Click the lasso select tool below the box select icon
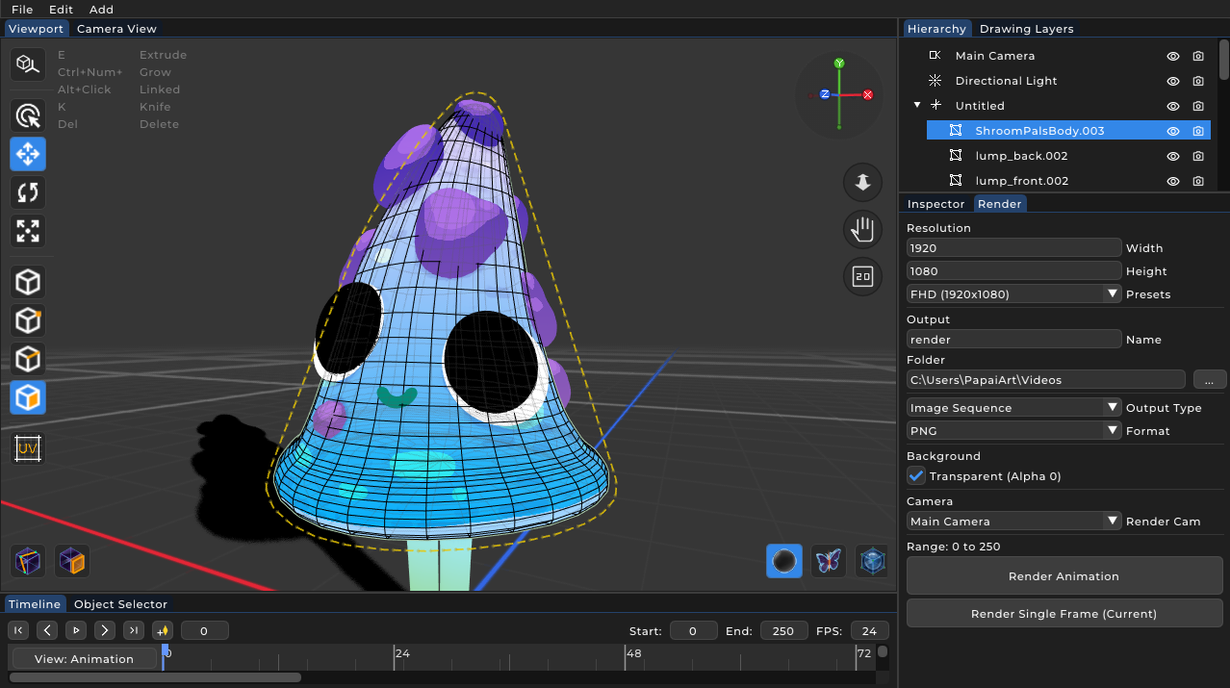The width and height of the screenshot is (1230, 688). 27,115
